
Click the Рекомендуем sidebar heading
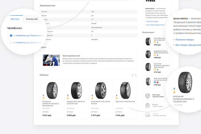click(x=148, y=32)
